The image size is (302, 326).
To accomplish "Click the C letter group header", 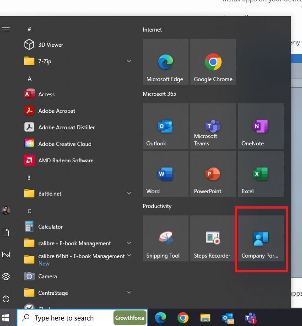I will 29,211.
